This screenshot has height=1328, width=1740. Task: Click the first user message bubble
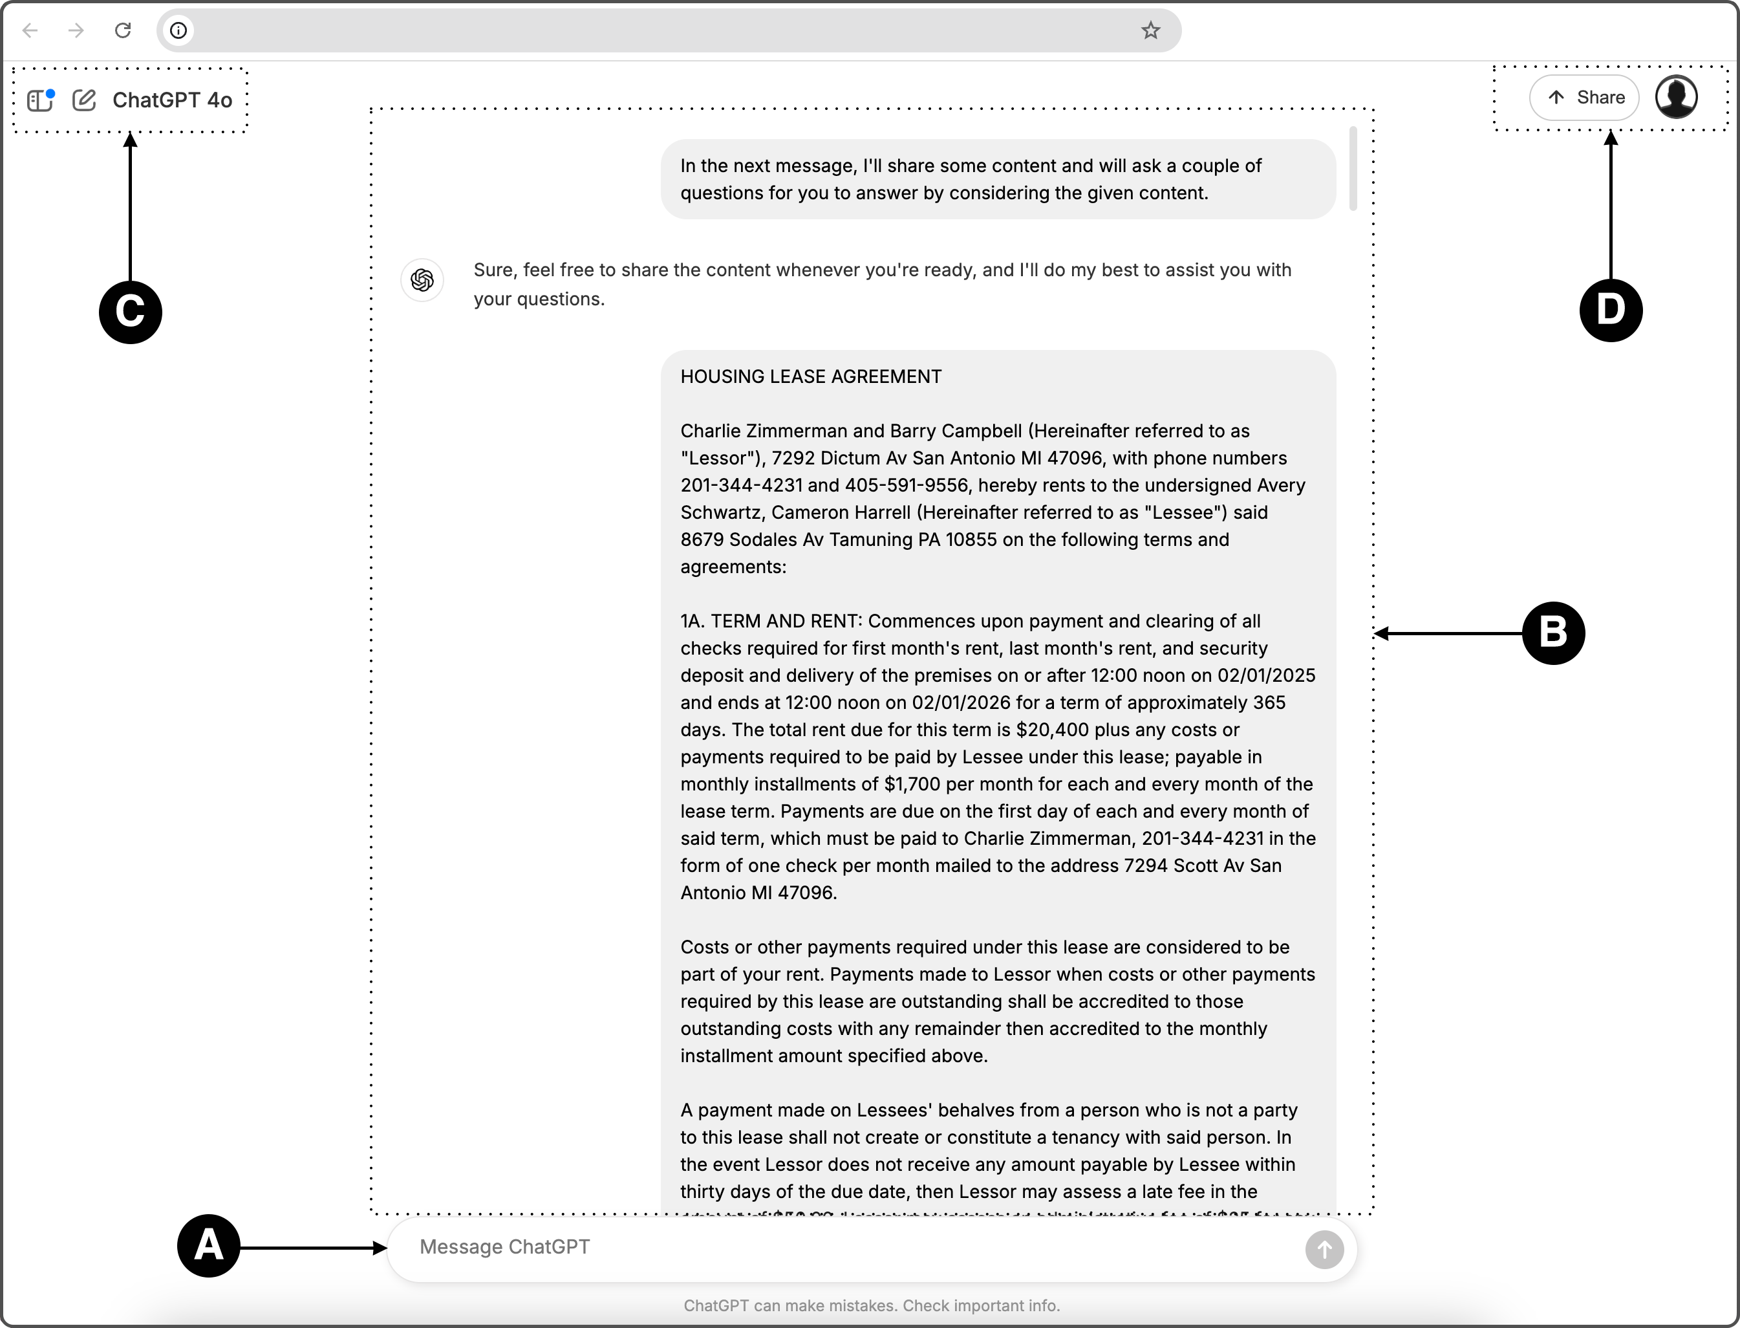click(x=997, y=179)
